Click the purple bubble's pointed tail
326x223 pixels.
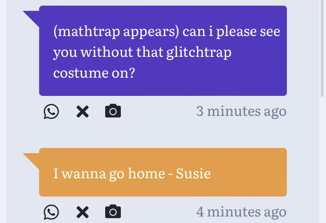tap(31, 16)
